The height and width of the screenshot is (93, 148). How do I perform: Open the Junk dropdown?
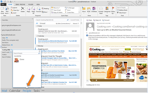click(x=14, y=13)
